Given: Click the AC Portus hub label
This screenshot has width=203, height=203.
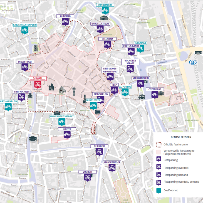Looking at the screenshot, I should click(125, 87).
